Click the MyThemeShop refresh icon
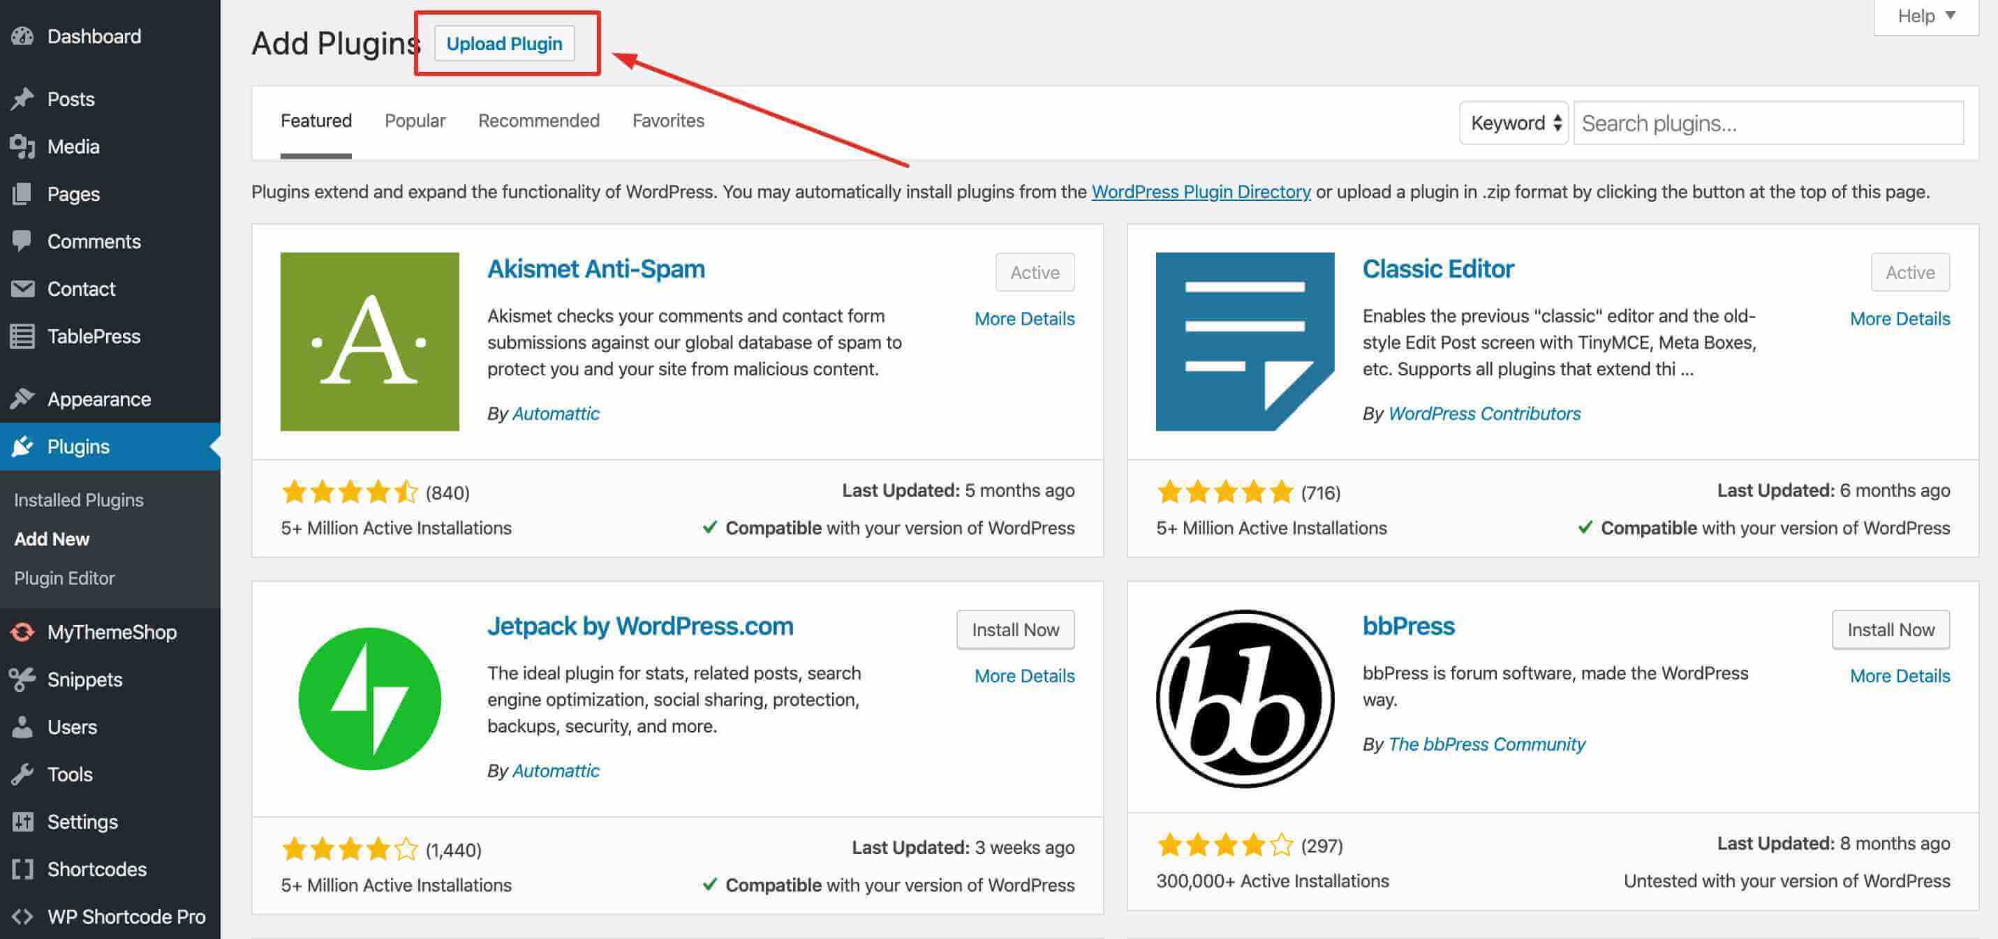1998x939 pixels. [x=22, y=632]
